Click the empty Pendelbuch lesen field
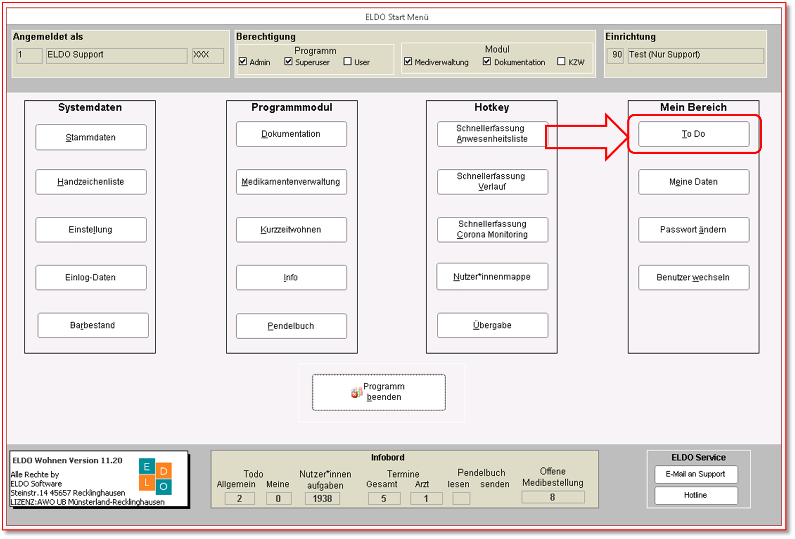Screen dimensions: 795x539 point(462,498)
